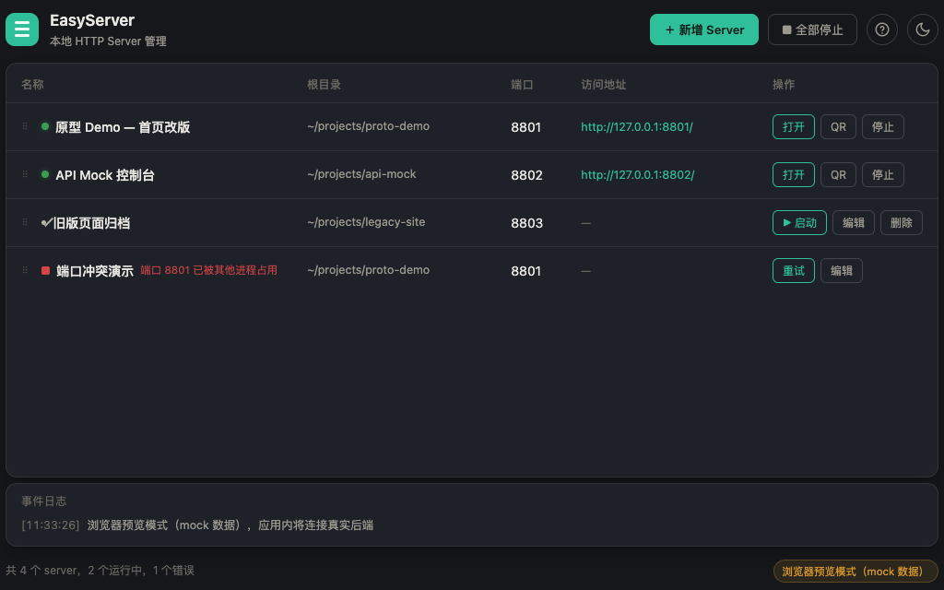944x590 pixels.
Task: Click the 端口 column header
Action: [522, 84]
